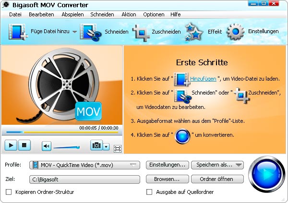Click the film add icon in step 1

[181, 79]
